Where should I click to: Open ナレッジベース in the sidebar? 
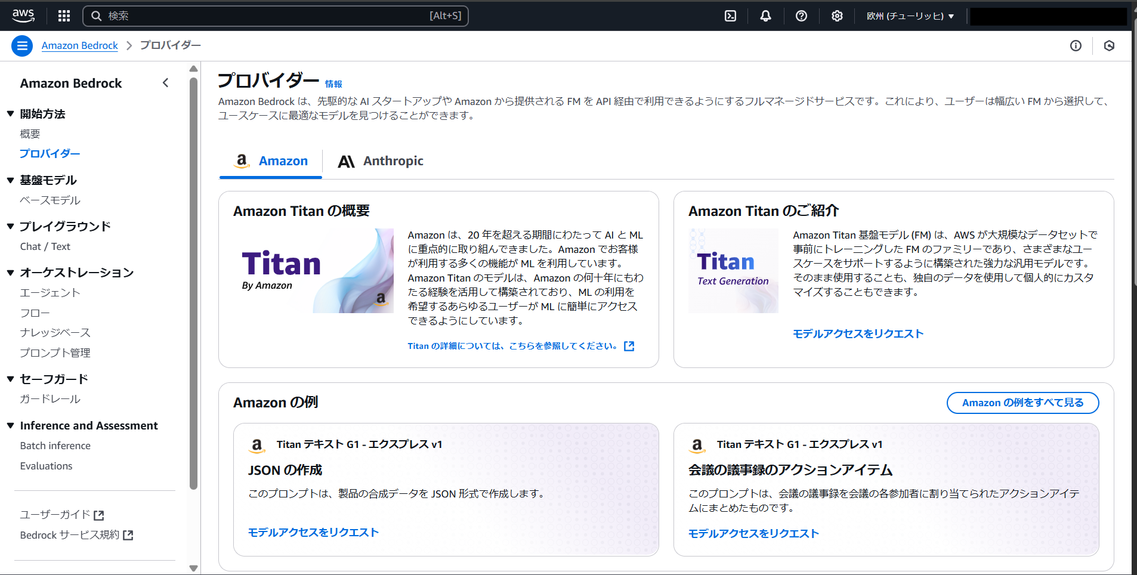55,333
